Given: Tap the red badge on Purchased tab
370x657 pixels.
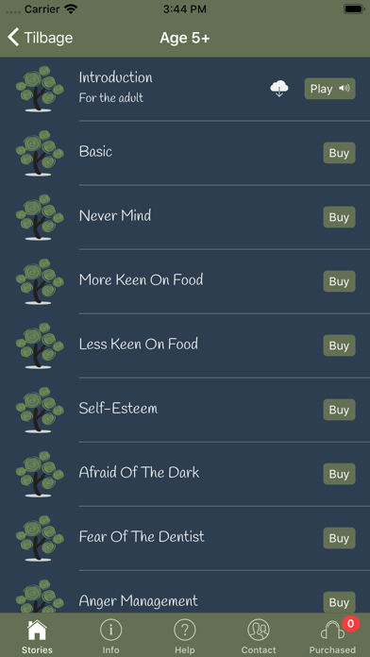Looking at the screenshot, I should (x=351, y=623).
